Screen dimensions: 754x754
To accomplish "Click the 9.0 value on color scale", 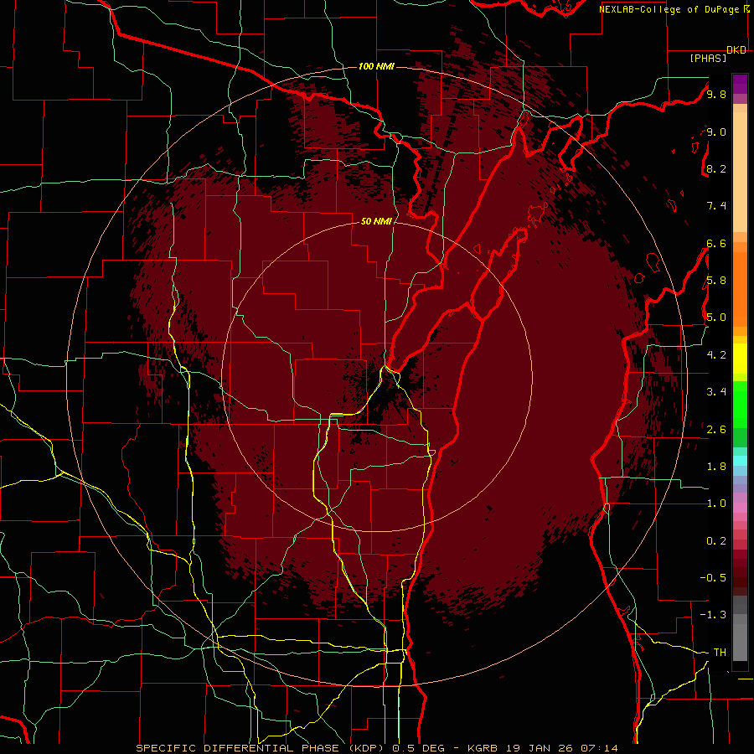I will [716, 132].
